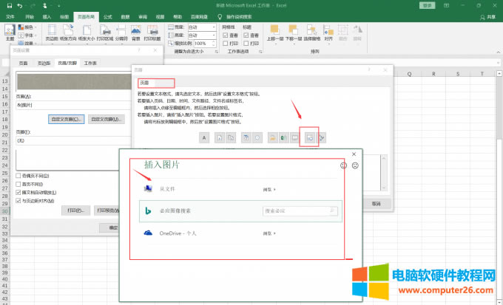Click the frowning face feedback icon
The height and width of the screenshot is (305, 503).
(x=355, y=166)
